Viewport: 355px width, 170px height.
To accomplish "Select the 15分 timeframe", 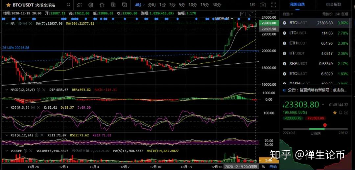I will click(x=205, y=5).
